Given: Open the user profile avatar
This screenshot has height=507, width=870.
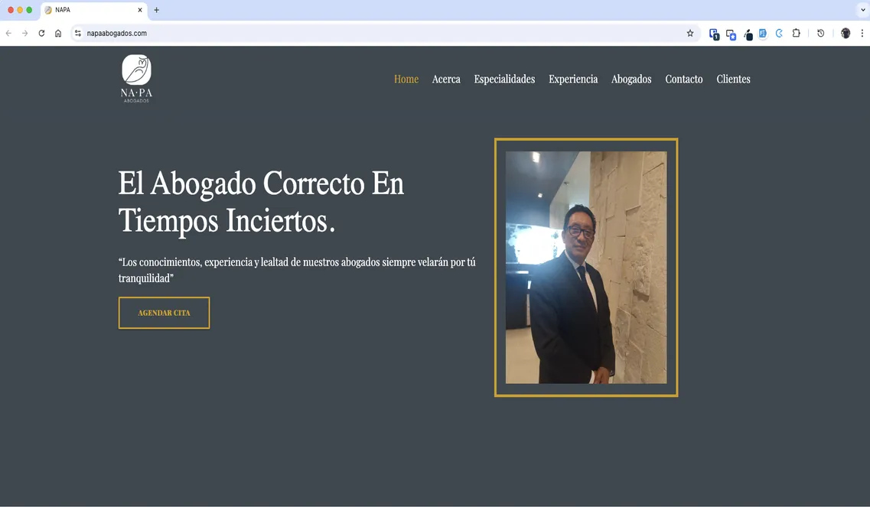Looking at the screenshot, I should point(846,34).
